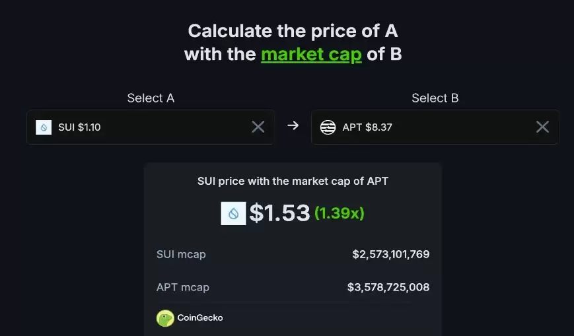Click the $1.53 calculated price
The image size is (574, 336).
click(279, 213)
